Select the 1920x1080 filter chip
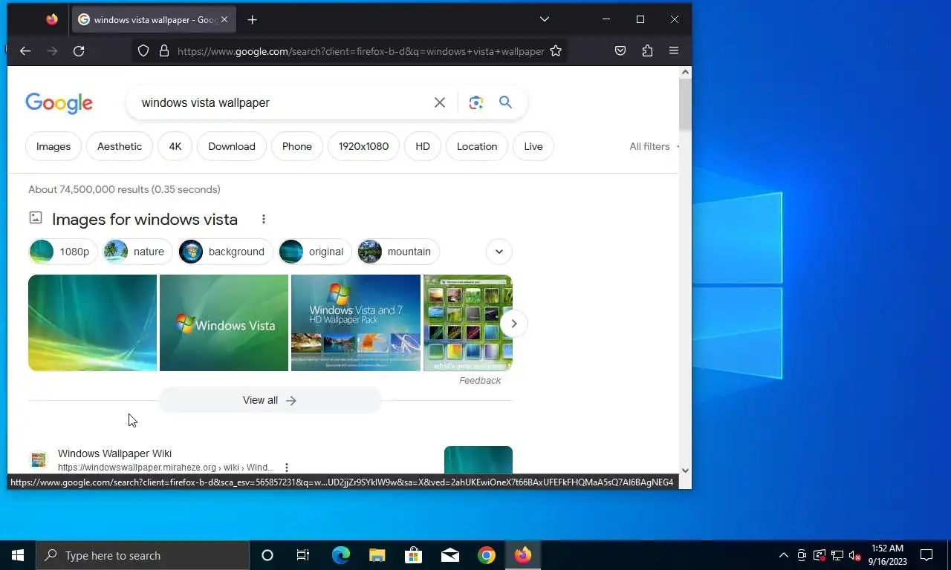951x570 pixels. (364, 146)
